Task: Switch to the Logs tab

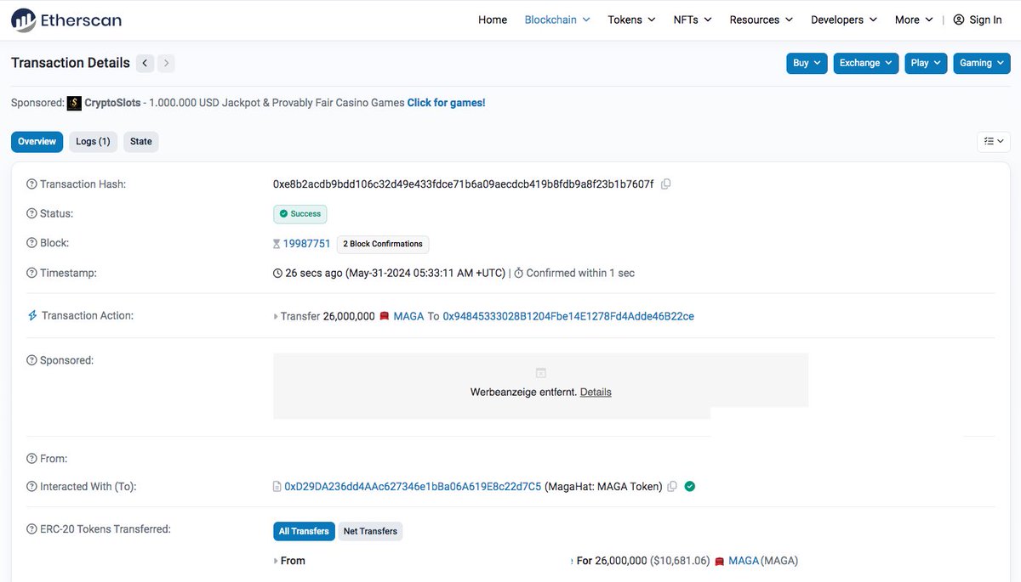Action: [x=93, y=141]
